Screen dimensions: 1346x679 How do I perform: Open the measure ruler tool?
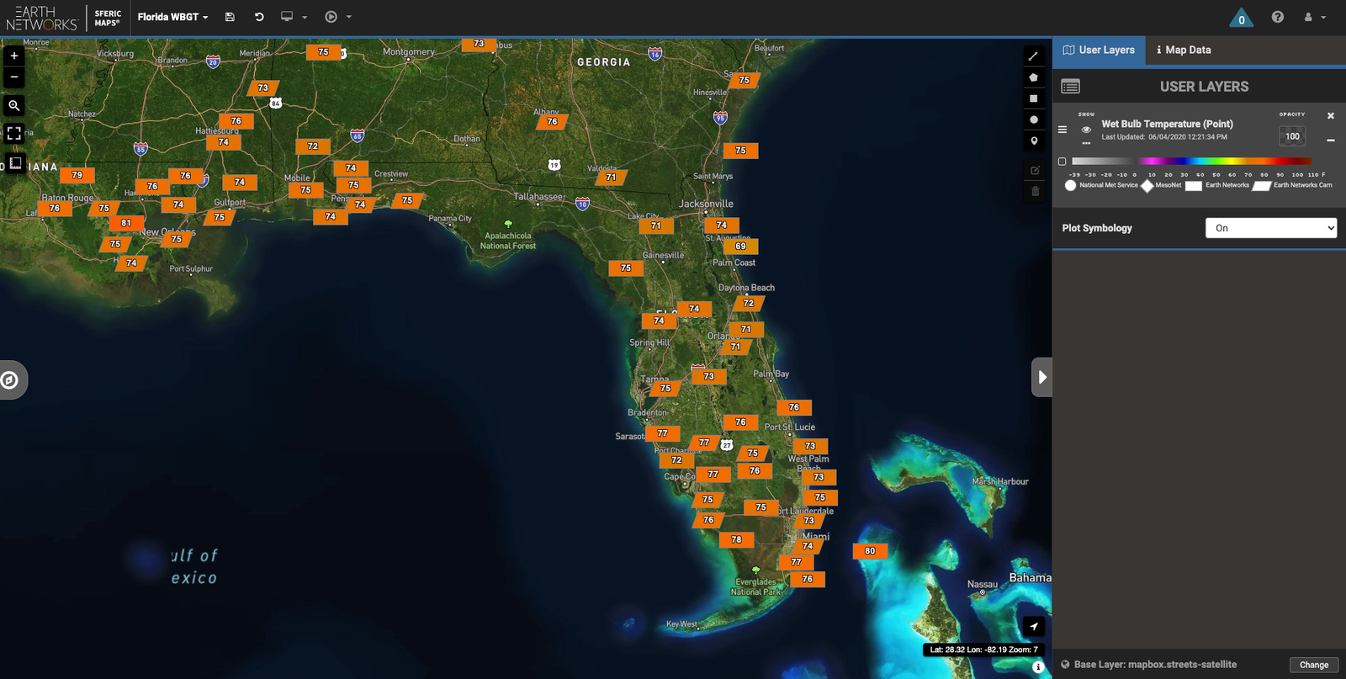click(x=14, y=162)
